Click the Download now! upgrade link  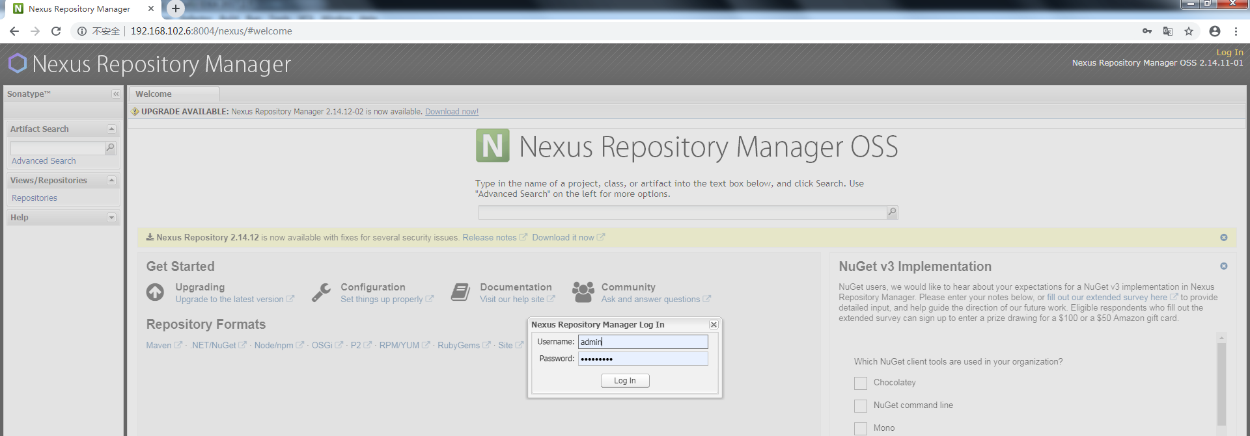(x=452, y=112)
